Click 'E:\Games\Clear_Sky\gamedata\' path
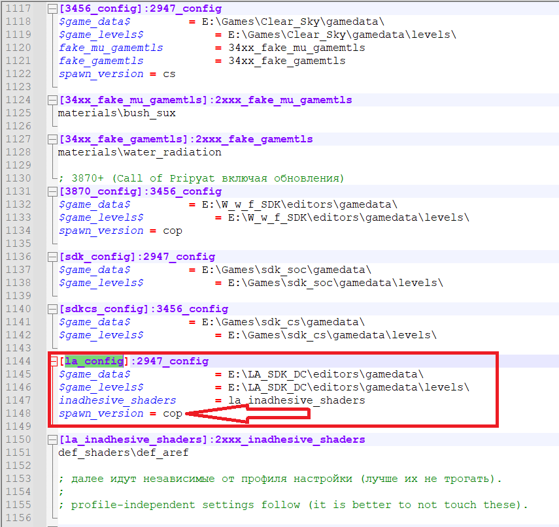The height and width of the screenshot is (527, 559). click(294, 22)
